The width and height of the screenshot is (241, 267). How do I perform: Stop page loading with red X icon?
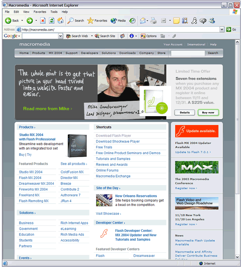[x=43, y=20]
